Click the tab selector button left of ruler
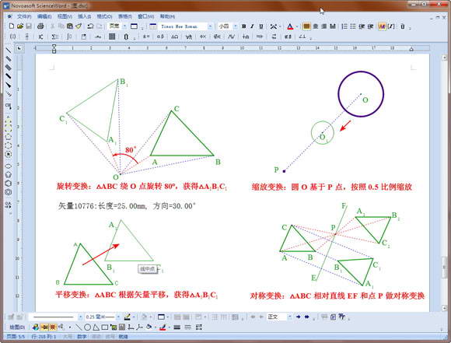This screenshot has width=451, height=343. coord(19,48)
